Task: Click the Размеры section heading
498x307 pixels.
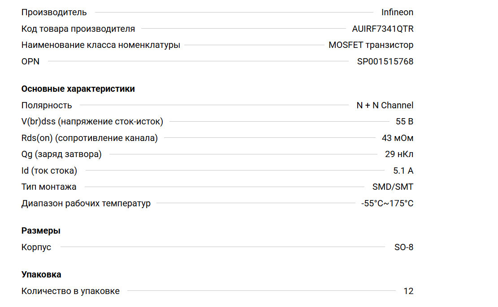Action: [x=41, y=230]
